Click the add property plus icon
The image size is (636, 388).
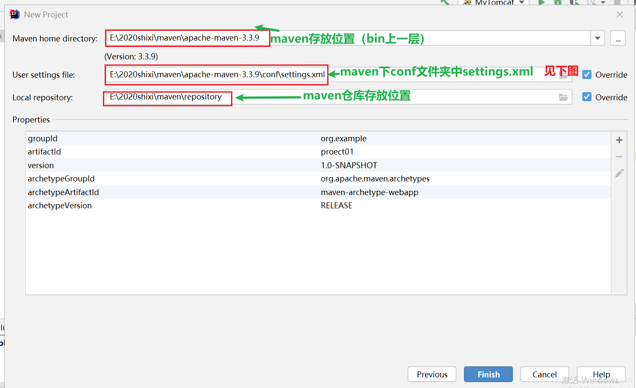tap(619, 140)
